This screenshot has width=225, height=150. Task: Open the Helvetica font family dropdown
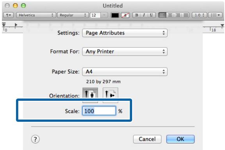[x=36, y=15]
